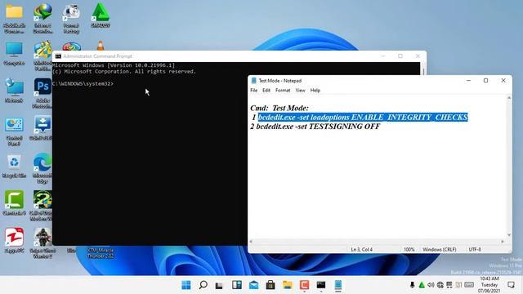The image size is (523, 294).
Task: Select the Network desktop icon
Action: 14,91
